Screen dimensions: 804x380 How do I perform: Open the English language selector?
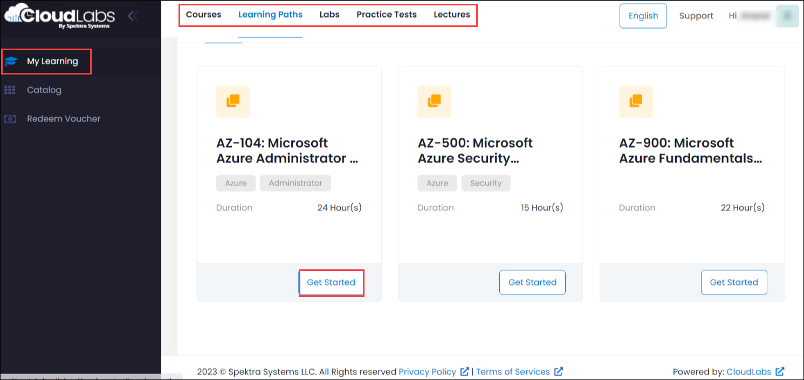pos(643,16)
